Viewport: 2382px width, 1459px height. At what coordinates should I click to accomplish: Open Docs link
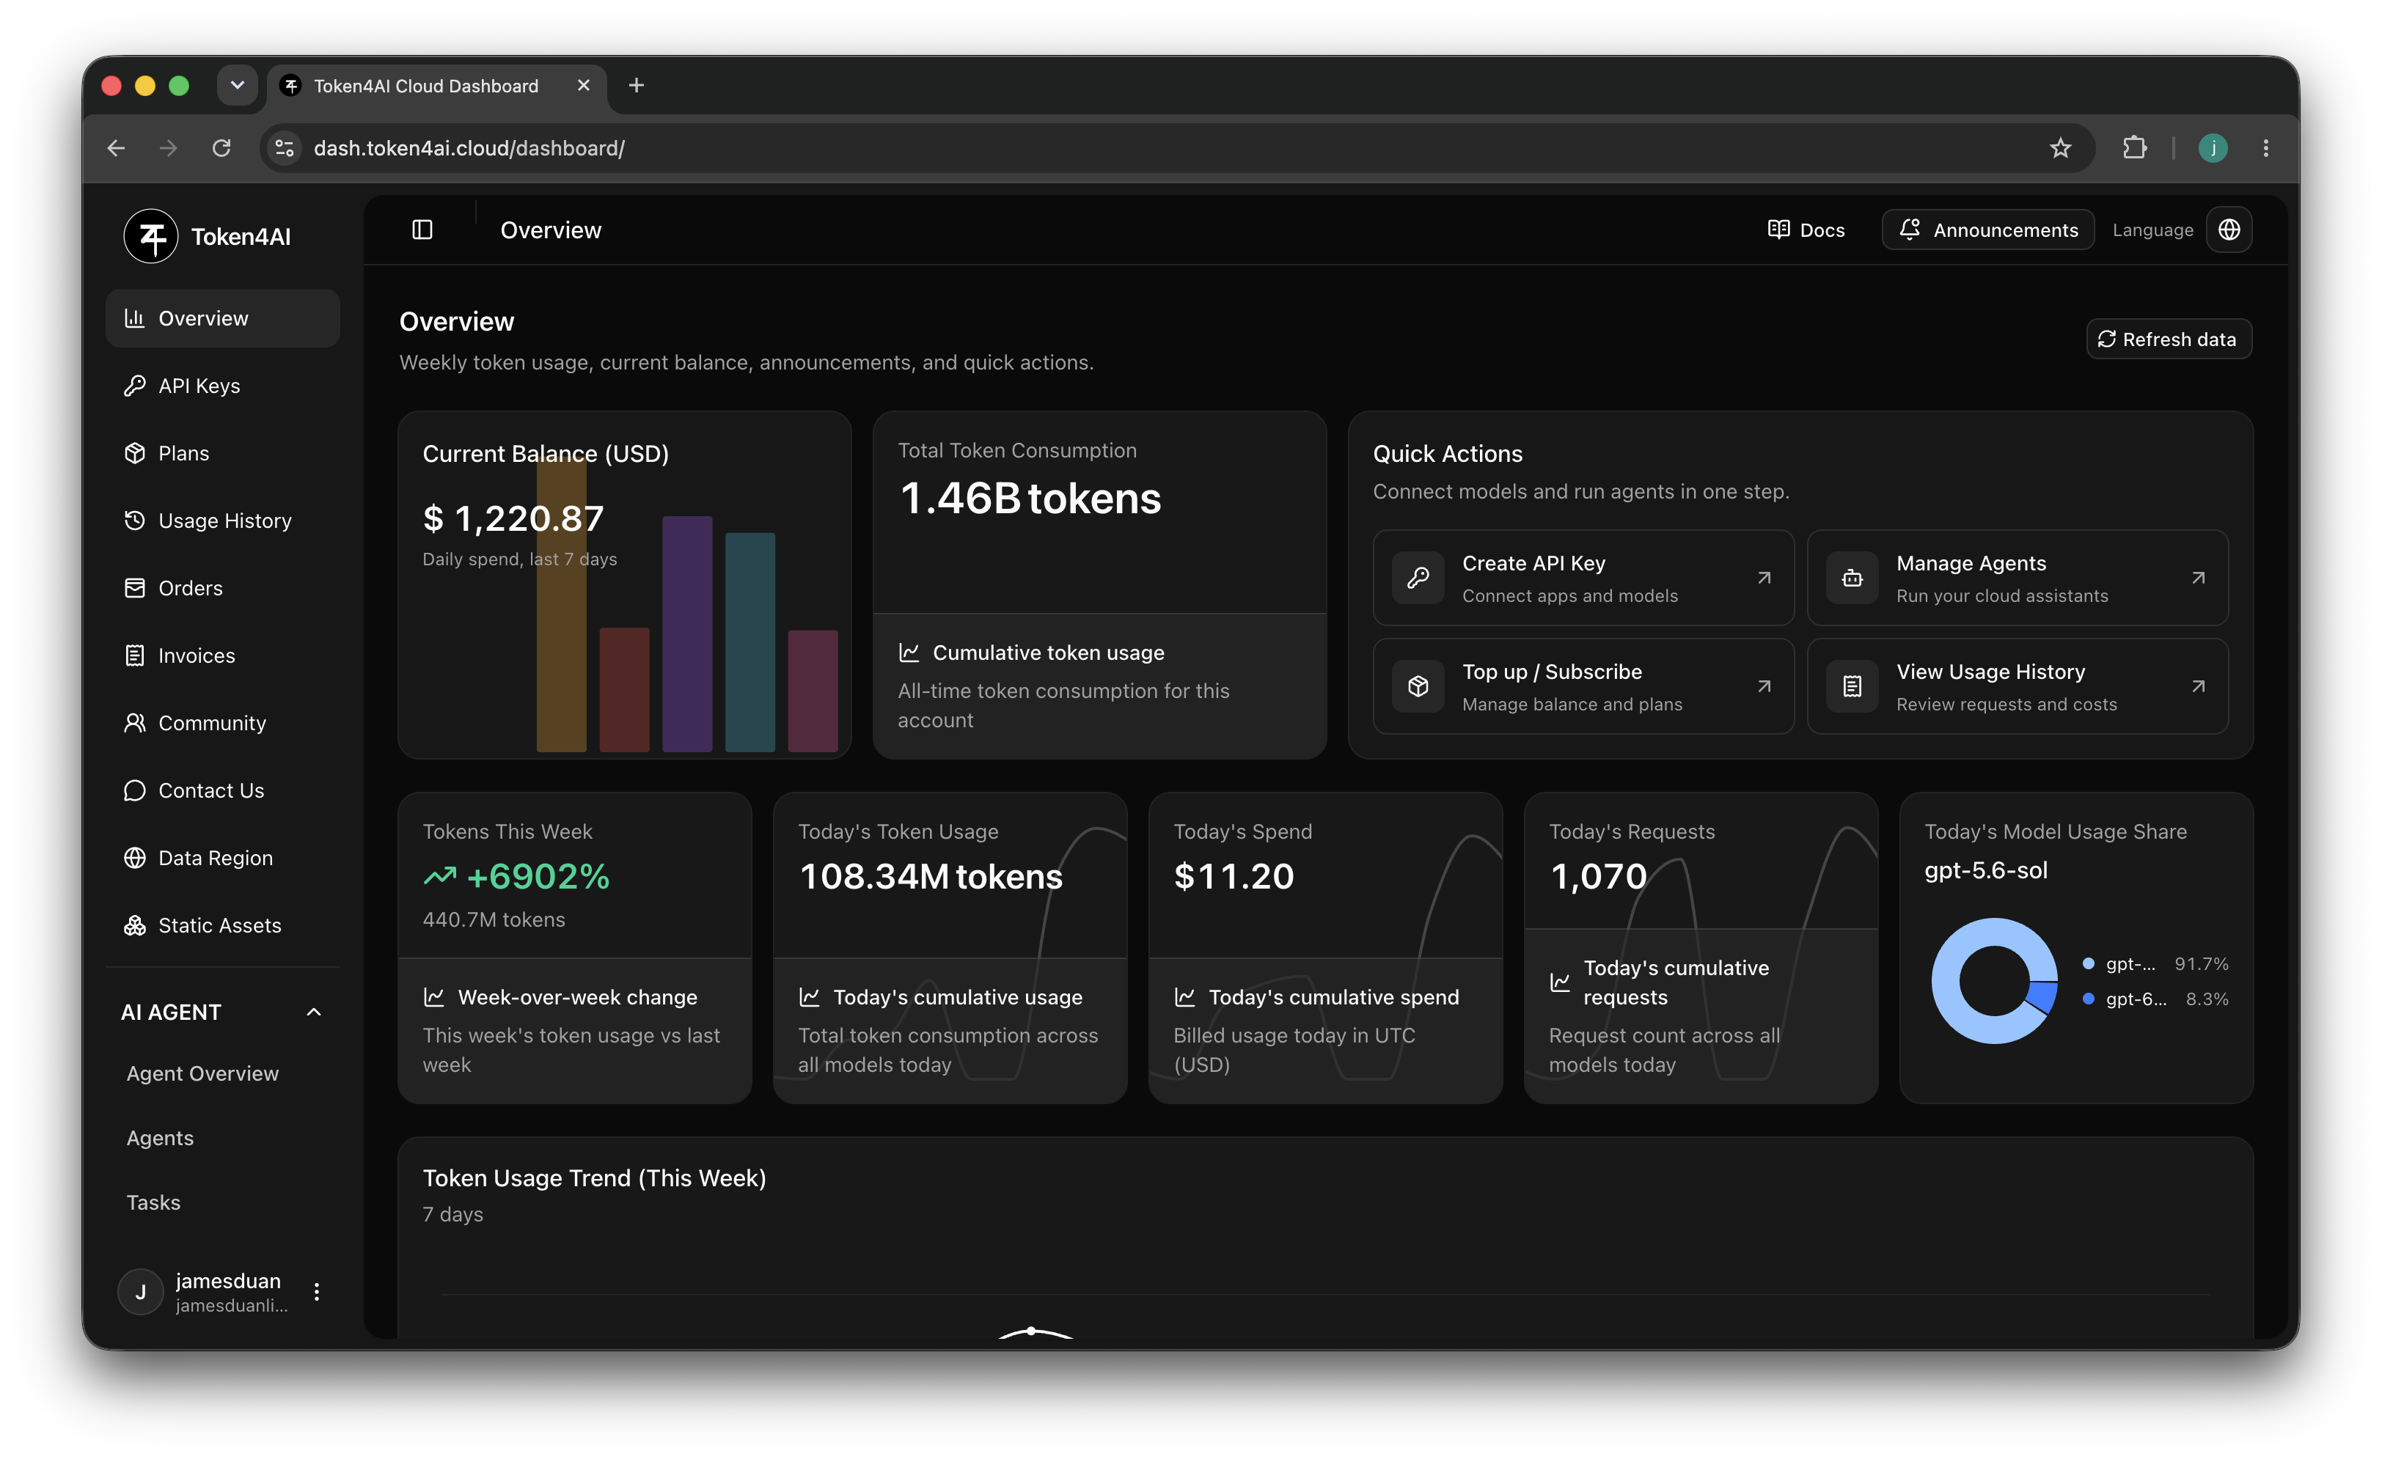pos(1806,229)
